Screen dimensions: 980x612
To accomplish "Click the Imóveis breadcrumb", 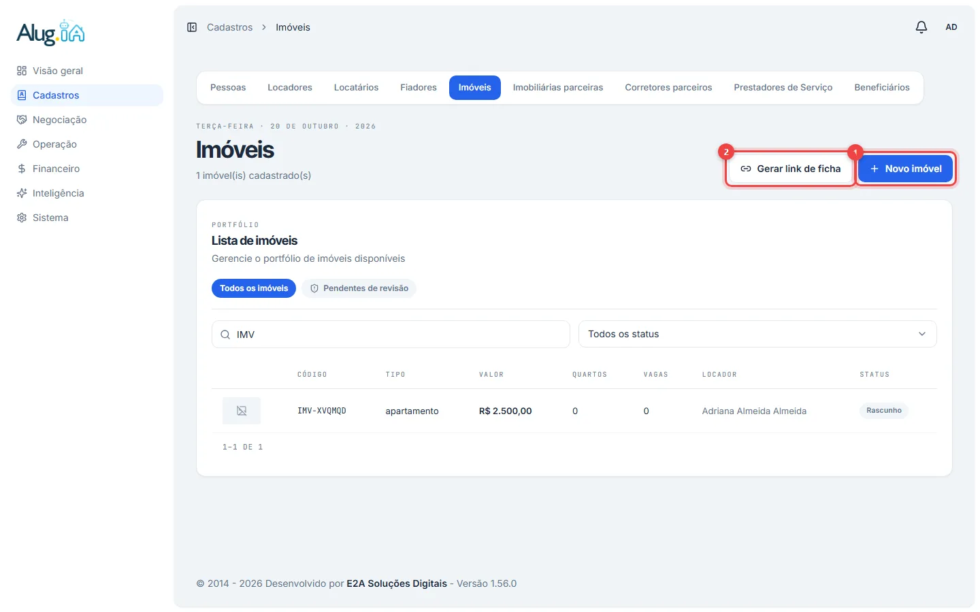I will (x=293, y=27).
